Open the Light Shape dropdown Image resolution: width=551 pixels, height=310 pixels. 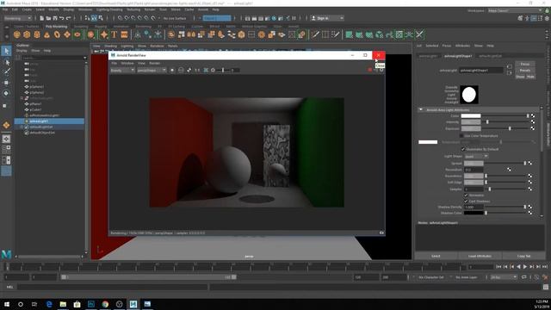(x=476, y=156)
